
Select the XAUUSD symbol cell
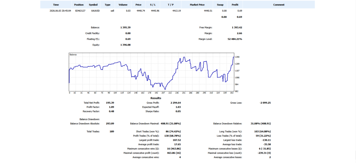point(95,11)
